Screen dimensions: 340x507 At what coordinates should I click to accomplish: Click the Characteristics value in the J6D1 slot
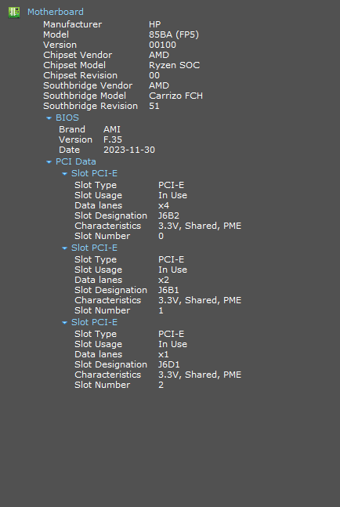point(200,375)
